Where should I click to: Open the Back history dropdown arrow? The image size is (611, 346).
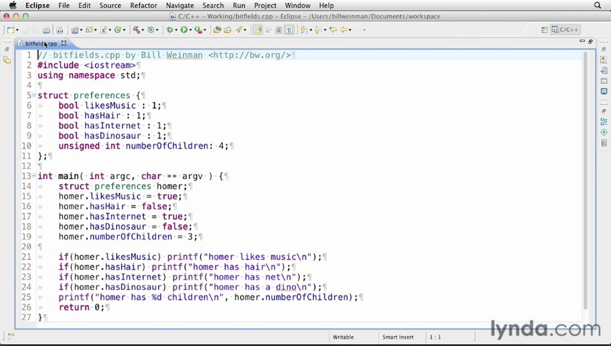click(x=350, y=30)
